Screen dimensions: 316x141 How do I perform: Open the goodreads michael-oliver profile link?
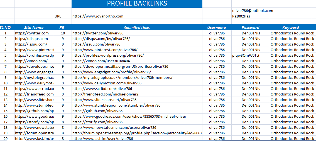[x=129, y=116]
